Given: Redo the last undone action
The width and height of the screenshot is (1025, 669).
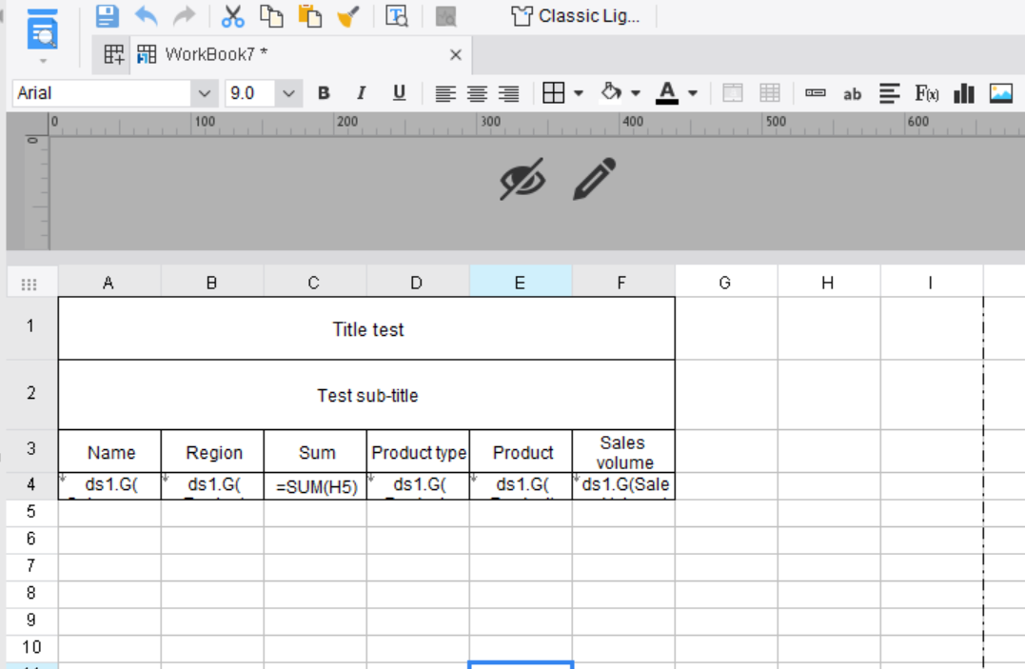Looking at the screenshot, I should 185,15.
